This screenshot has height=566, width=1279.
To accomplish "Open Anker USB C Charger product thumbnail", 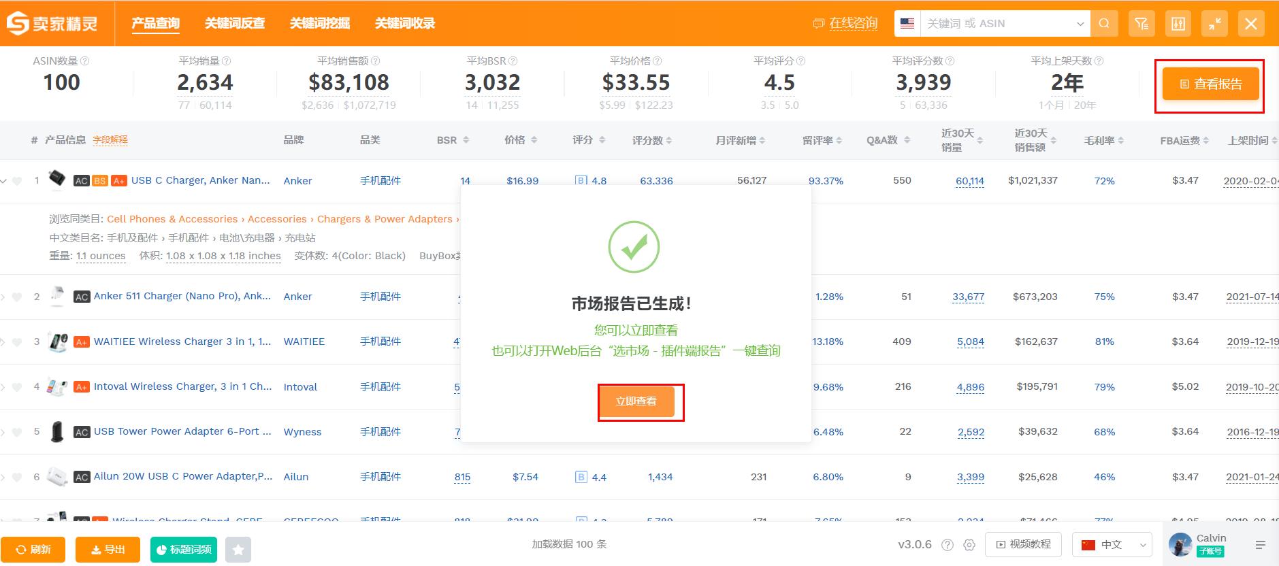I will (x=57, y=180).
